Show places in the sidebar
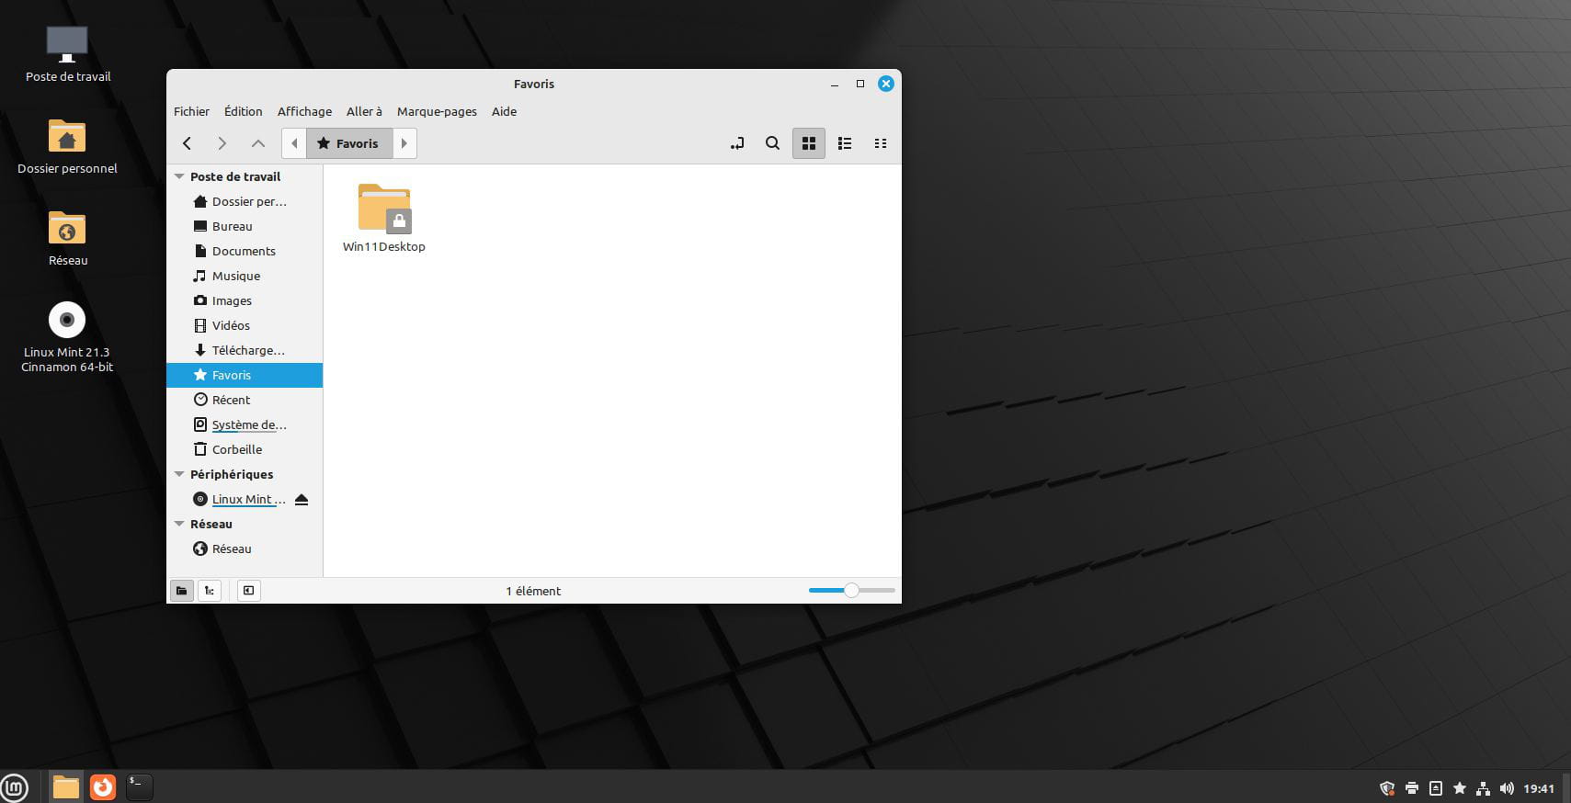 (182, 591)
